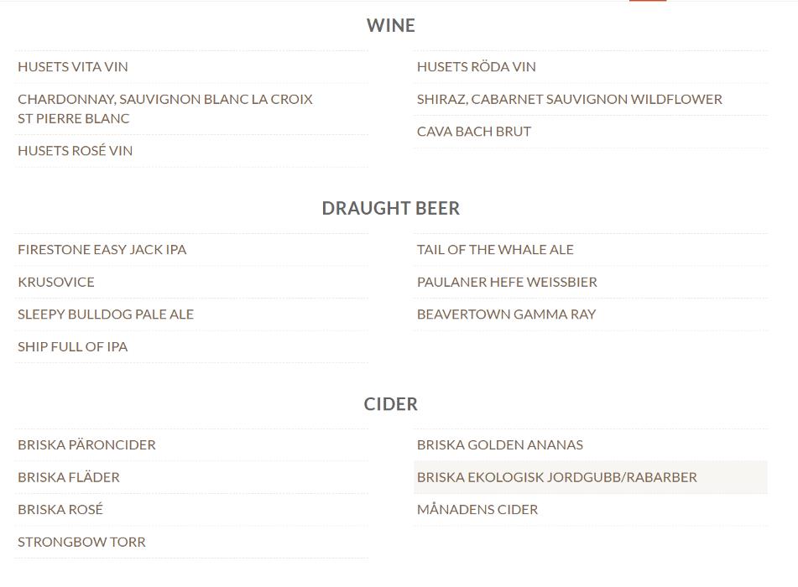Open Cava Bach Brut entry
This screenshot has height=587, width=798.
(591, 132)
